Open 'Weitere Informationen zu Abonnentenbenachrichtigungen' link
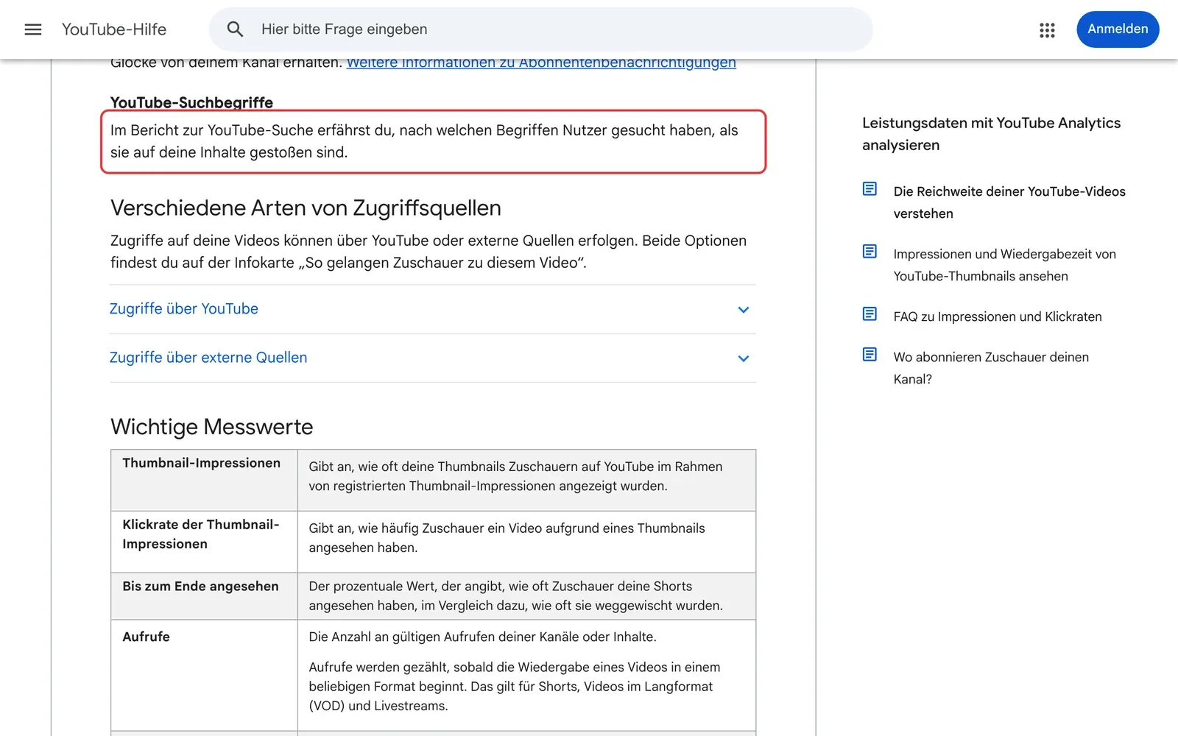Screen dimensions: 1178x736 click(541, 63)
